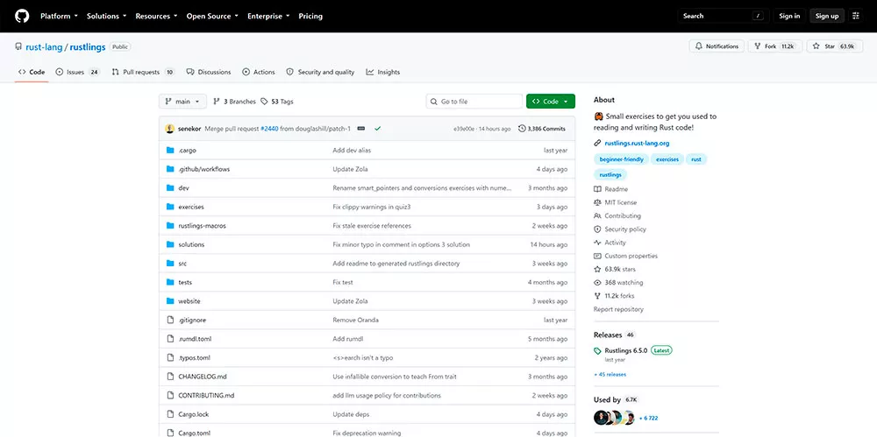The image size is (877, 437).
Task: Open the .rumdl.toml file
Action: (195, 339)
